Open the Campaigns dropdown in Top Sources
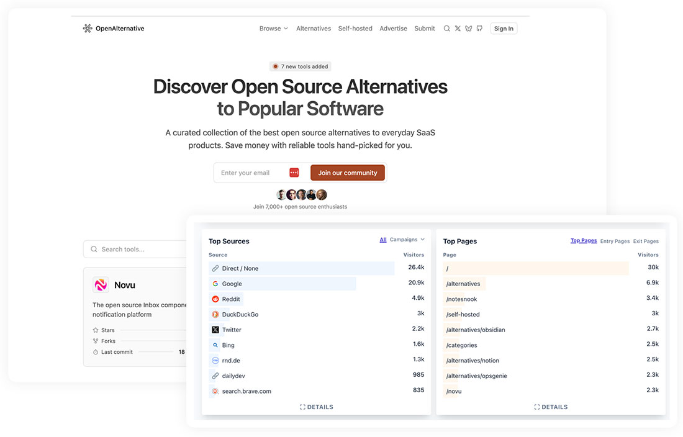 407,240
